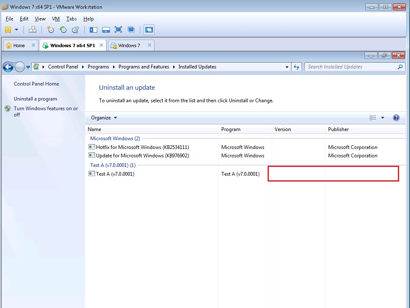The height and width of the screenshot is (308, 410).
Task: Select Update for Microsoft Windows (KB976902)
Action: [x=142, y=156]
